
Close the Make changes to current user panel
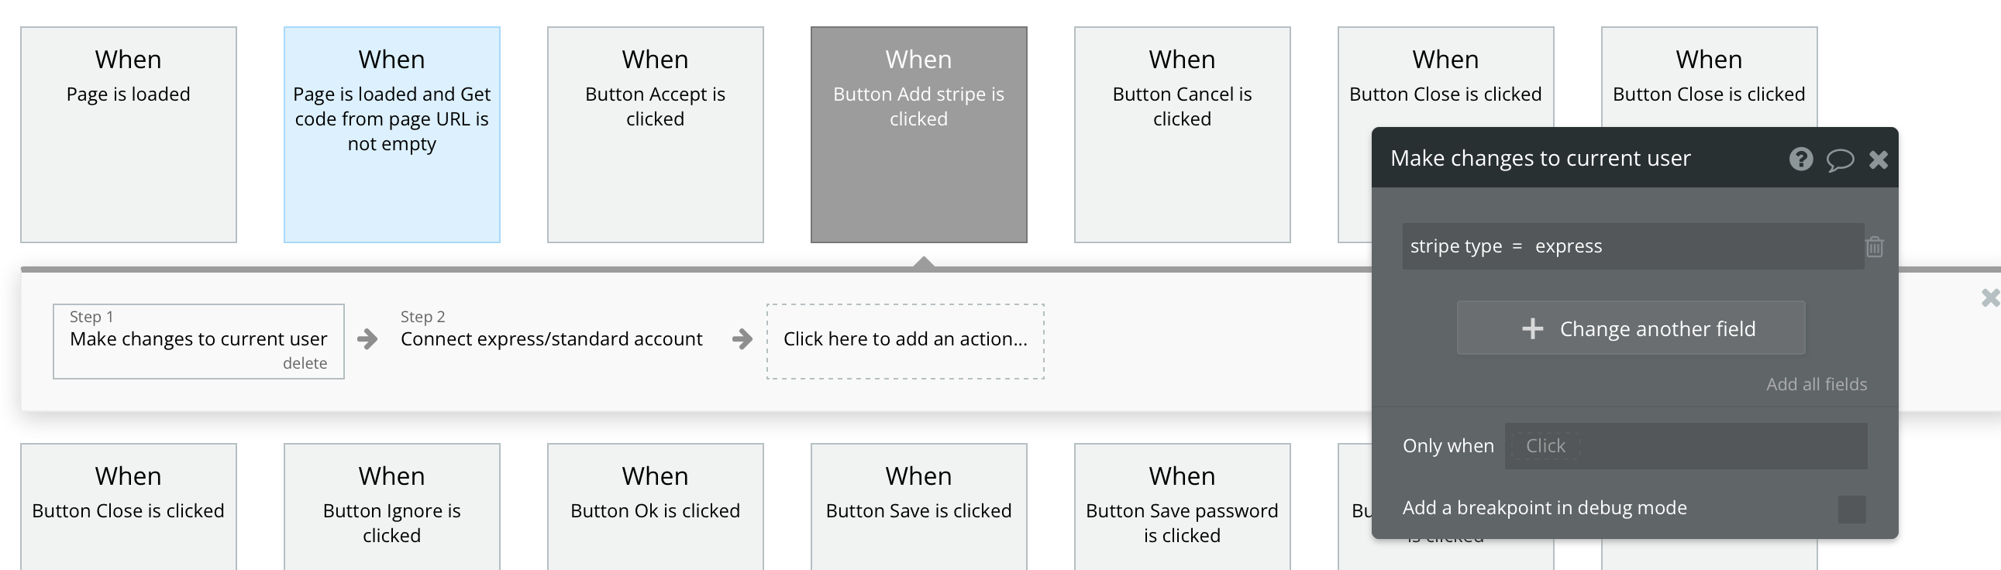point(1879,160)
